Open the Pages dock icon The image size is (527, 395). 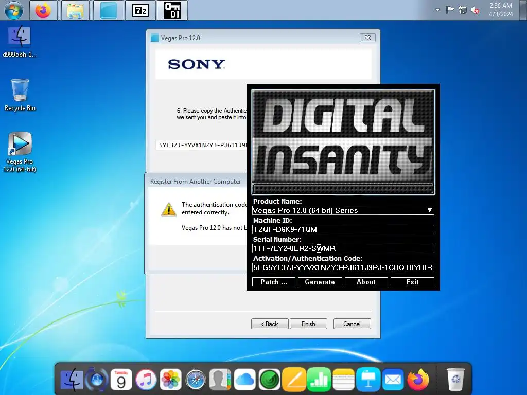[294, 380]
